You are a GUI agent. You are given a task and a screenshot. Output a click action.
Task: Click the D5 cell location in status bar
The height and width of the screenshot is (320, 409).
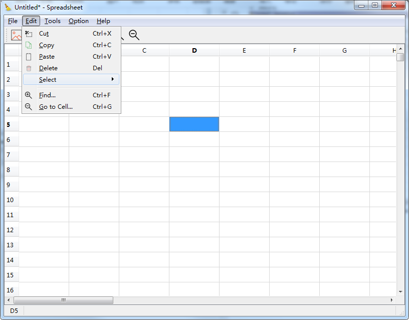(x=14, y=311)
